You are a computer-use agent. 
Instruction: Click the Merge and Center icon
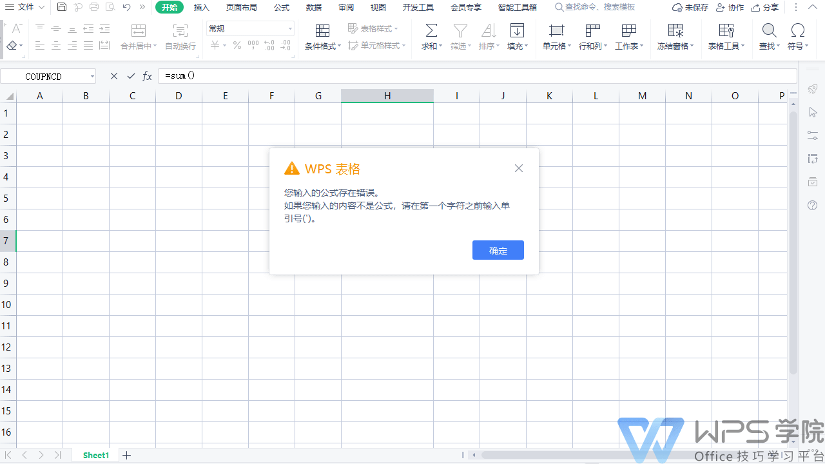(139, 30)
